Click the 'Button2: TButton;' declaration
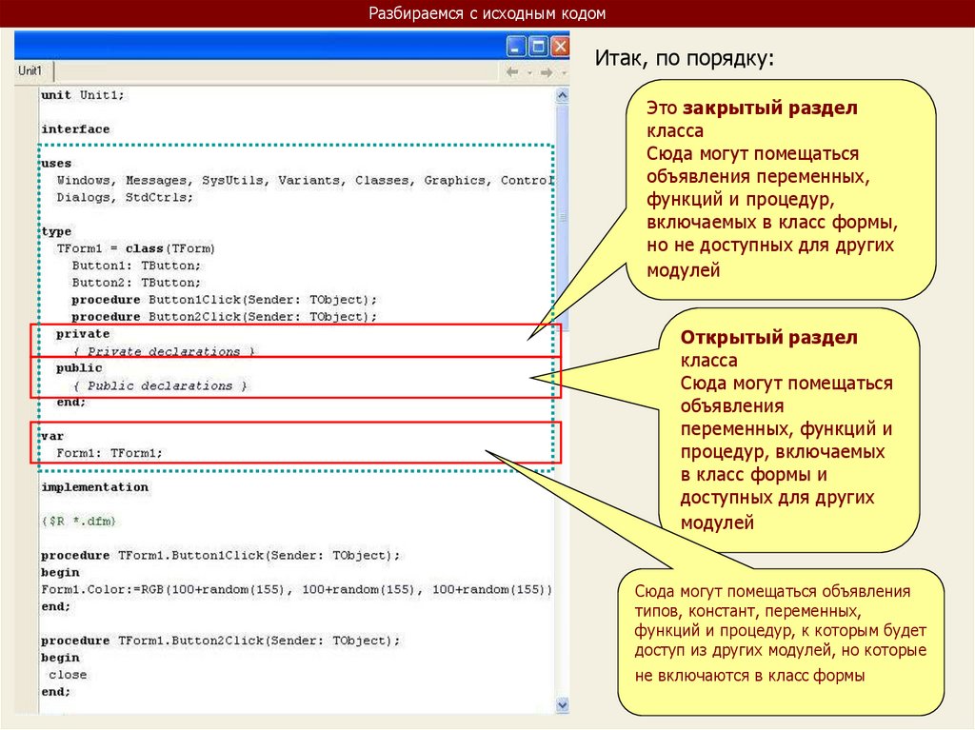Viewport: 975px width, 730px height. coord(136,283)
